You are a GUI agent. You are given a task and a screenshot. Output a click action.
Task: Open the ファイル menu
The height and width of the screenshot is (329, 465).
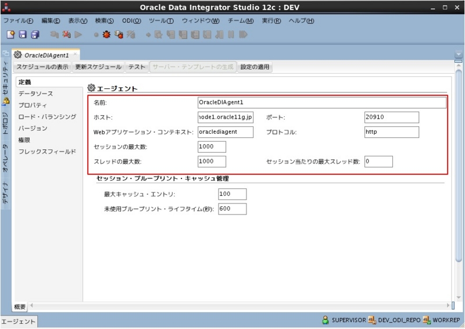click(x=19, y=21)
